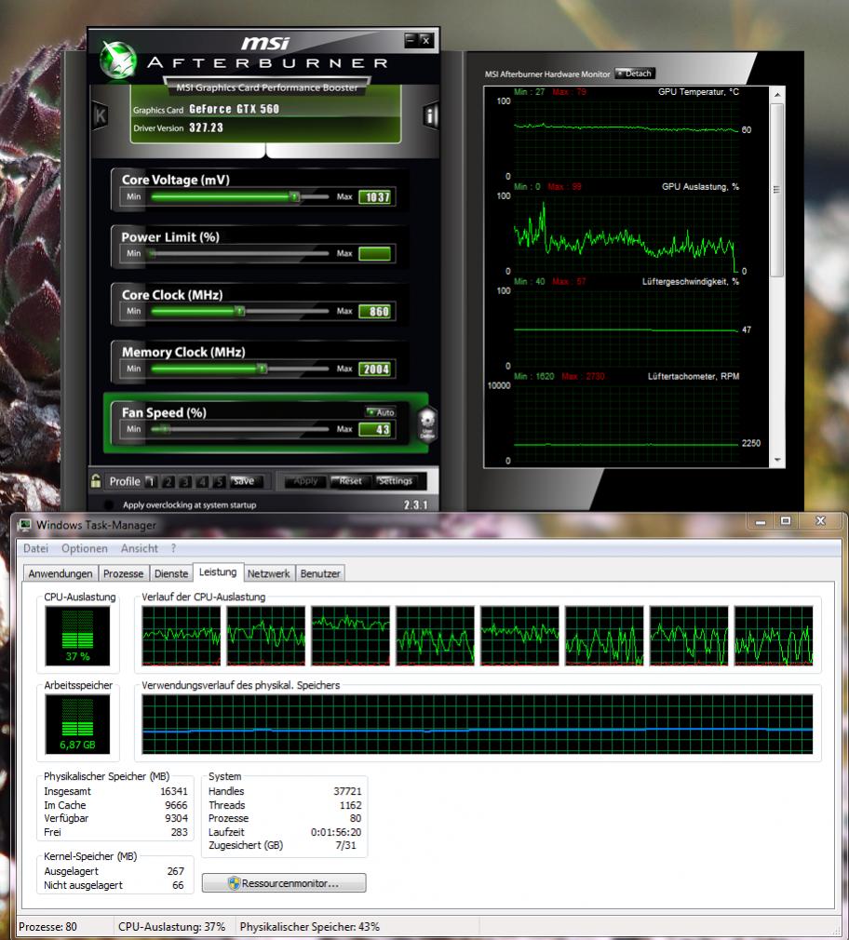Click the Core Voltage value field 1037
The image size is (849, 940).
point(375,197)
